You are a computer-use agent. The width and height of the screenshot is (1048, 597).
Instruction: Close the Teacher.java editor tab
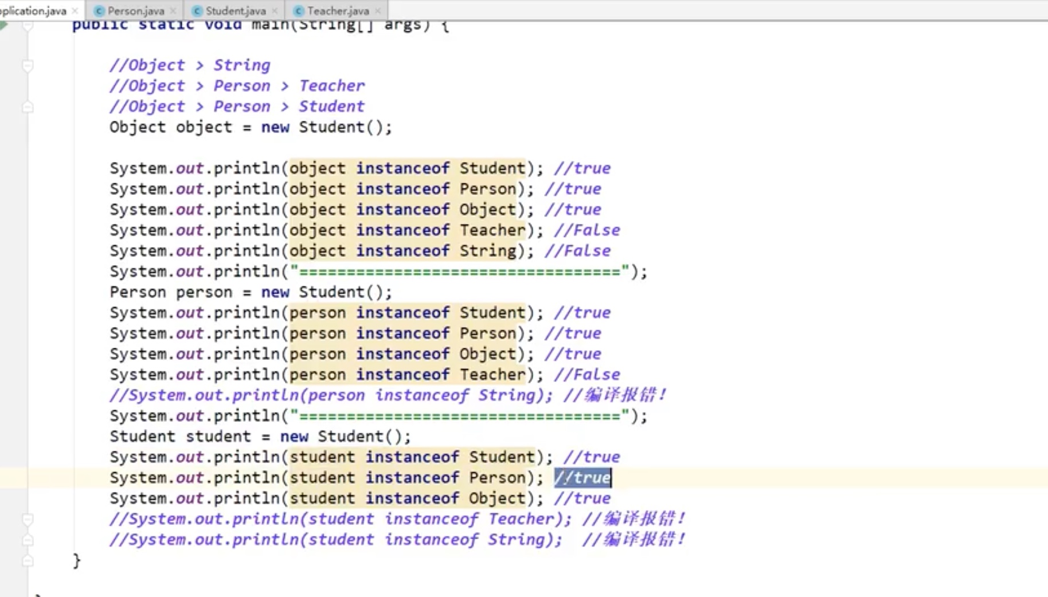pos(378,11)
